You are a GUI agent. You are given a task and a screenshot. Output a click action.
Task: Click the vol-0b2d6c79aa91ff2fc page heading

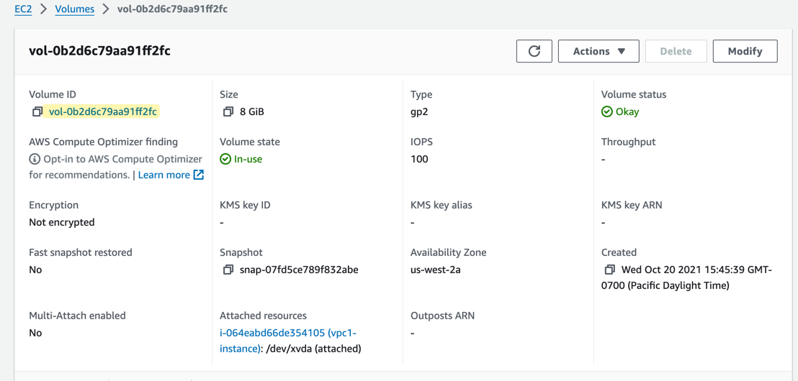[x=99, y=51]
